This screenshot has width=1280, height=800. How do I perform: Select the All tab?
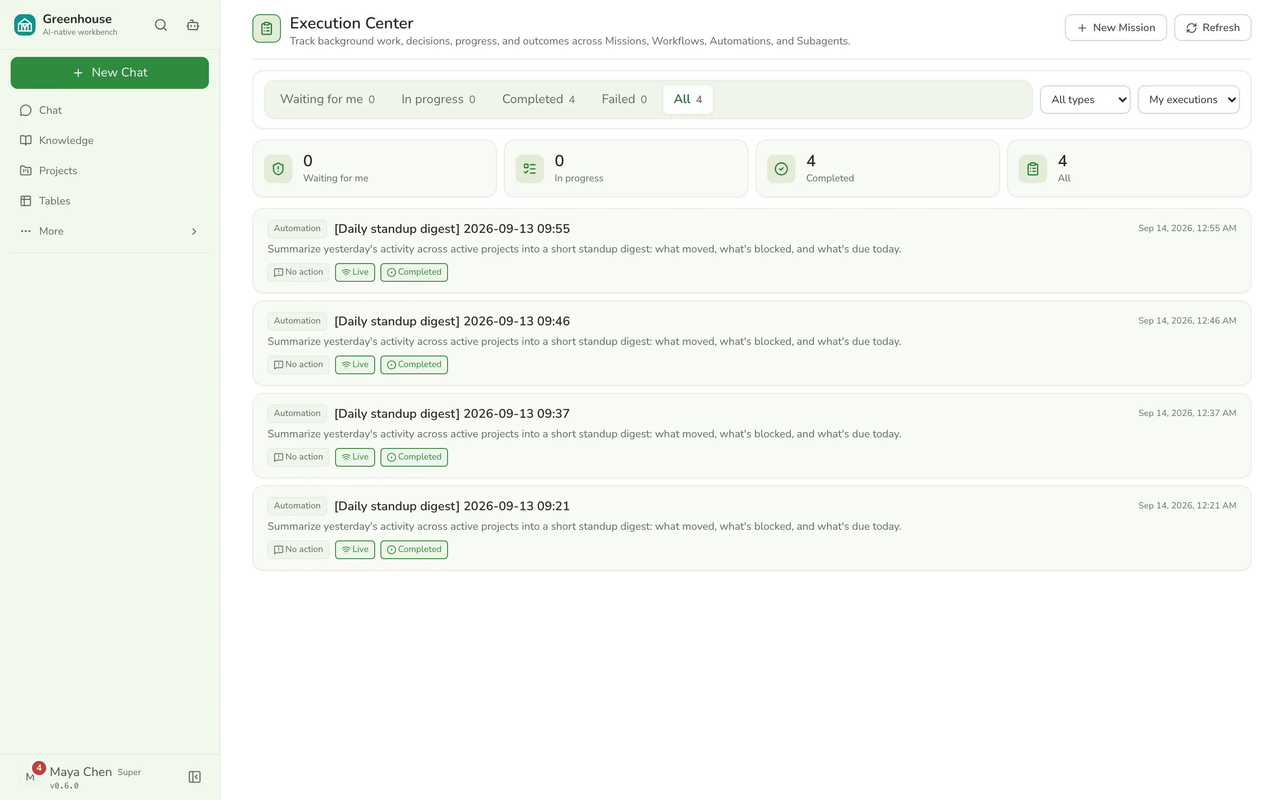[688, 100]
